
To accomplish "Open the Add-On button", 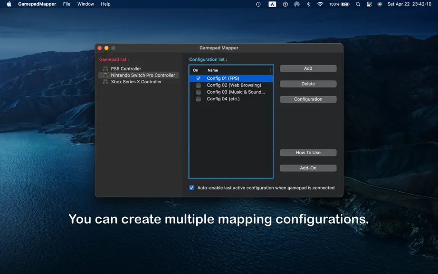I will point(308,168).
